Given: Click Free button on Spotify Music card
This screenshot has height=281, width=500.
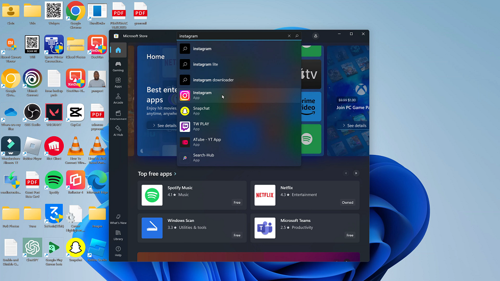Looking at the screenshot, I should [x=237, y=203].
